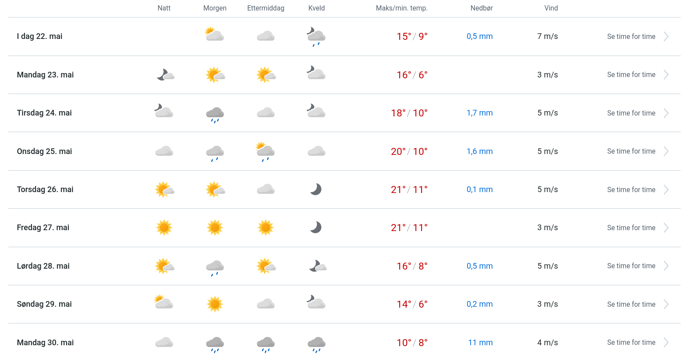Click Tuesday 24 May morning rain cloud icon
689x361 pixels.
(215, 114)
